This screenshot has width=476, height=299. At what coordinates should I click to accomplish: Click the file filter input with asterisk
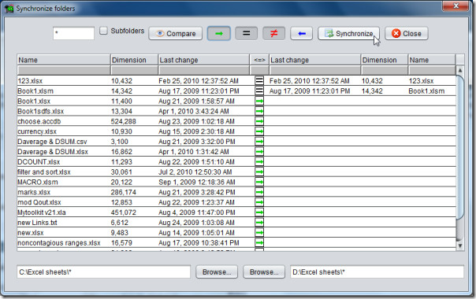(73, 33)
